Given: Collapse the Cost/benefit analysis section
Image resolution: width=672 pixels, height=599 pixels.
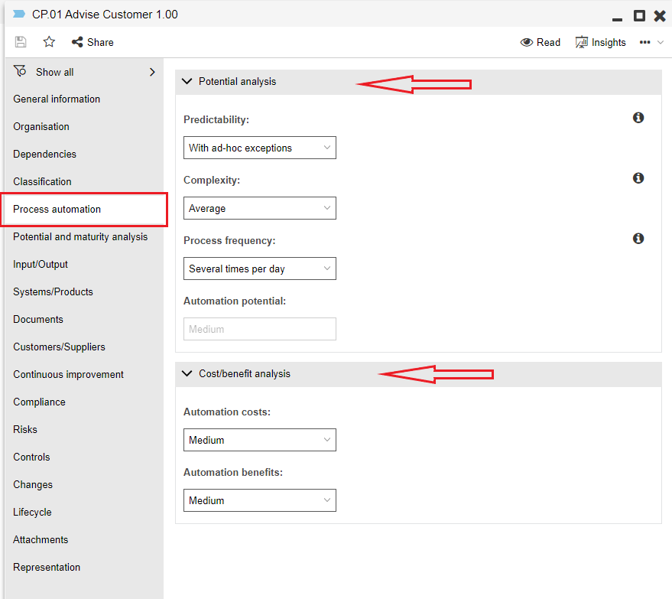Looking at the screenshot, I should (x=187, y=374).
